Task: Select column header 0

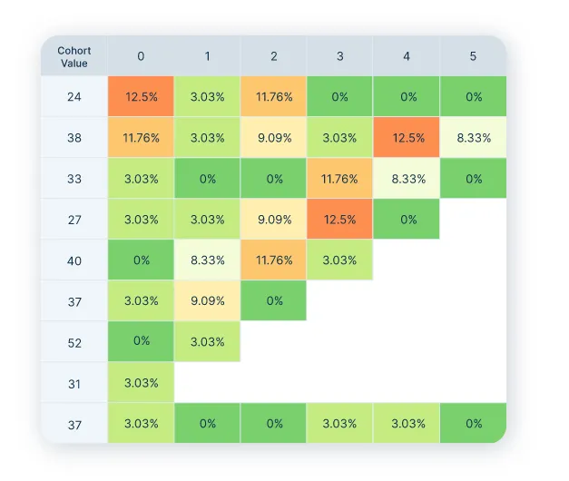Action: click(141, 56)
